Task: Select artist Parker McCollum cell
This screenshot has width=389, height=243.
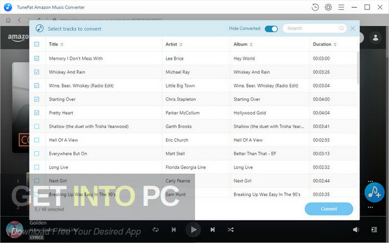Action: (183, 113)
